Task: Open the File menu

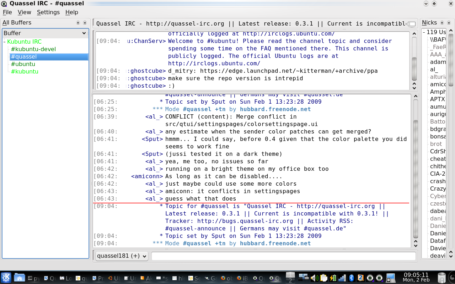Action: (x=7, y=12)
